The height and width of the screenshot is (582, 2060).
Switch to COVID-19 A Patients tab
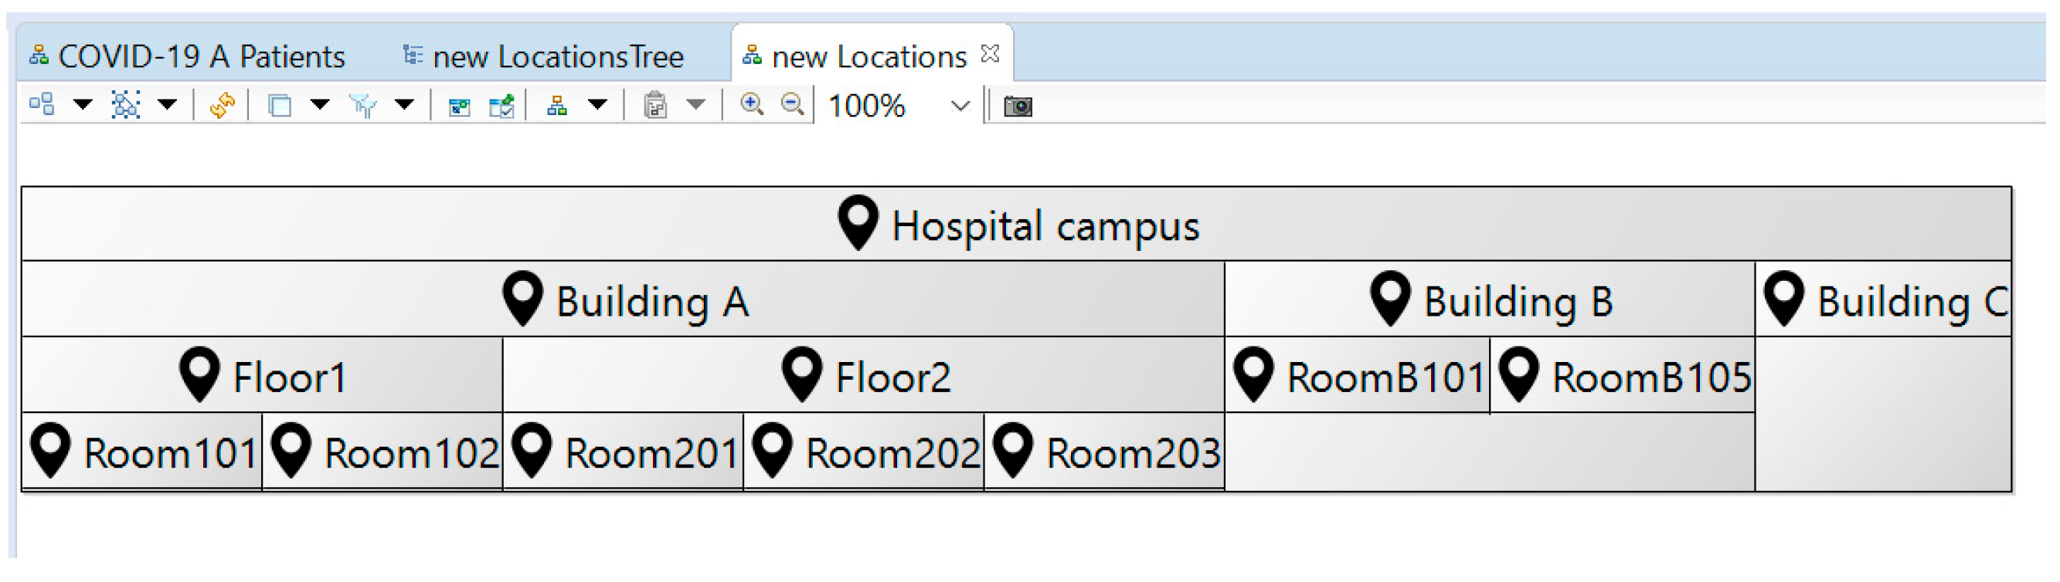pyautogui.click(x=188, y=56)
